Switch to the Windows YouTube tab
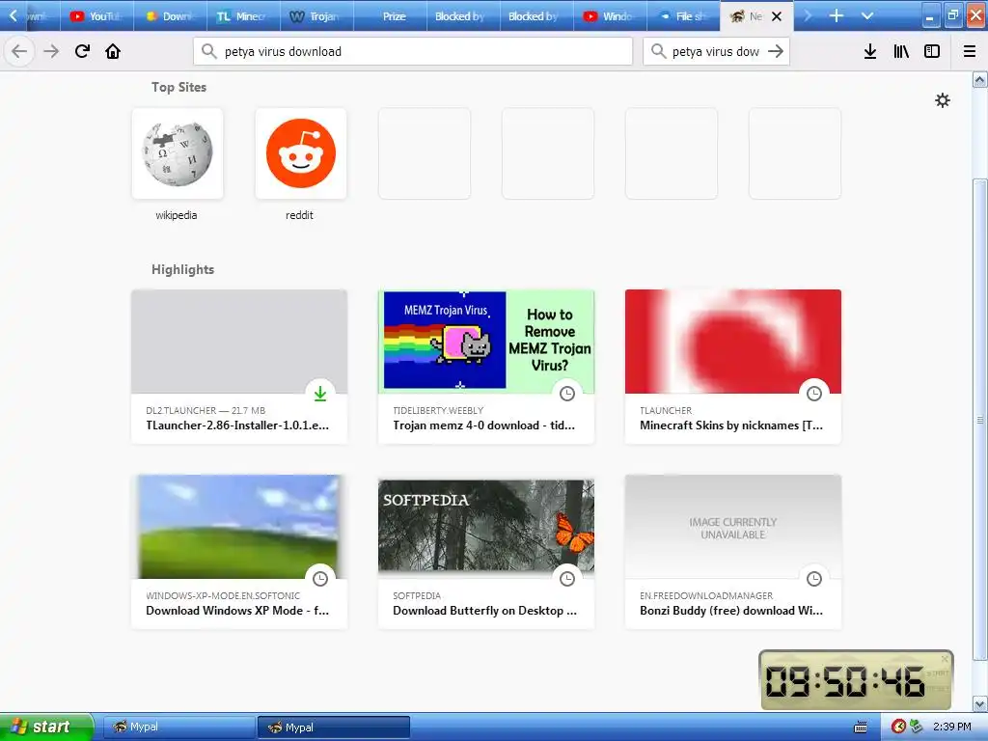 610,16
